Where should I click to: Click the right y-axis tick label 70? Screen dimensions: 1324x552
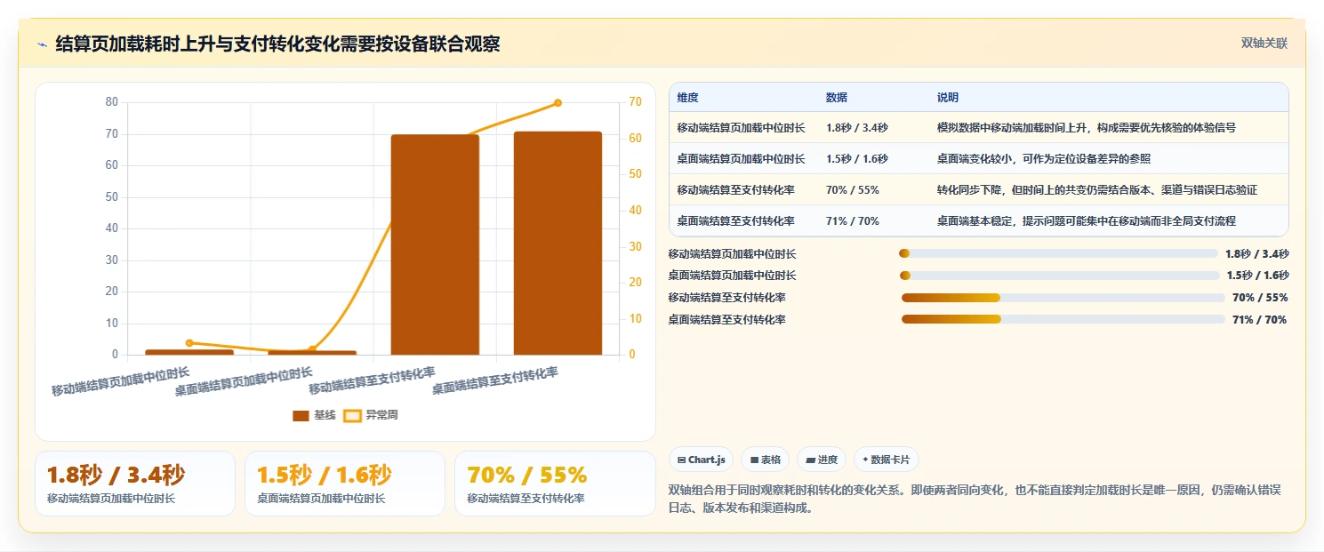click(635, 102)
